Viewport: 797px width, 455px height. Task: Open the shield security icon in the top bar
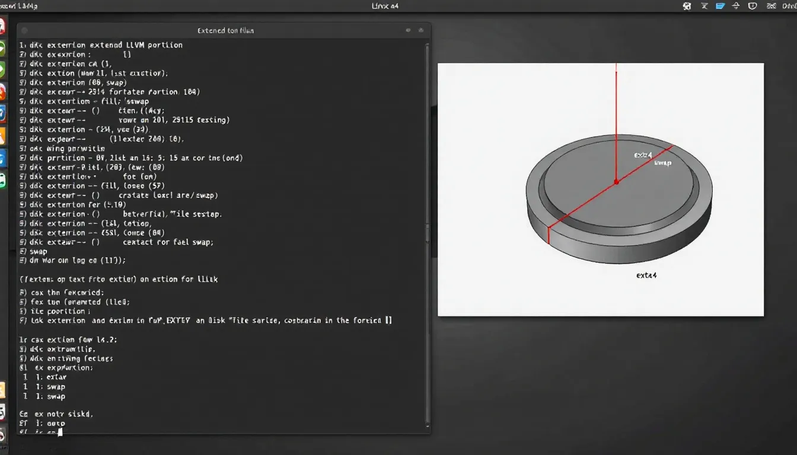[x=752, y=6]
